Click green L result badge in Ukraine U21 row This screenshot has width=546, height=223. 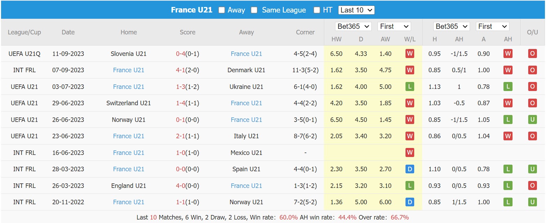point(410,87)
